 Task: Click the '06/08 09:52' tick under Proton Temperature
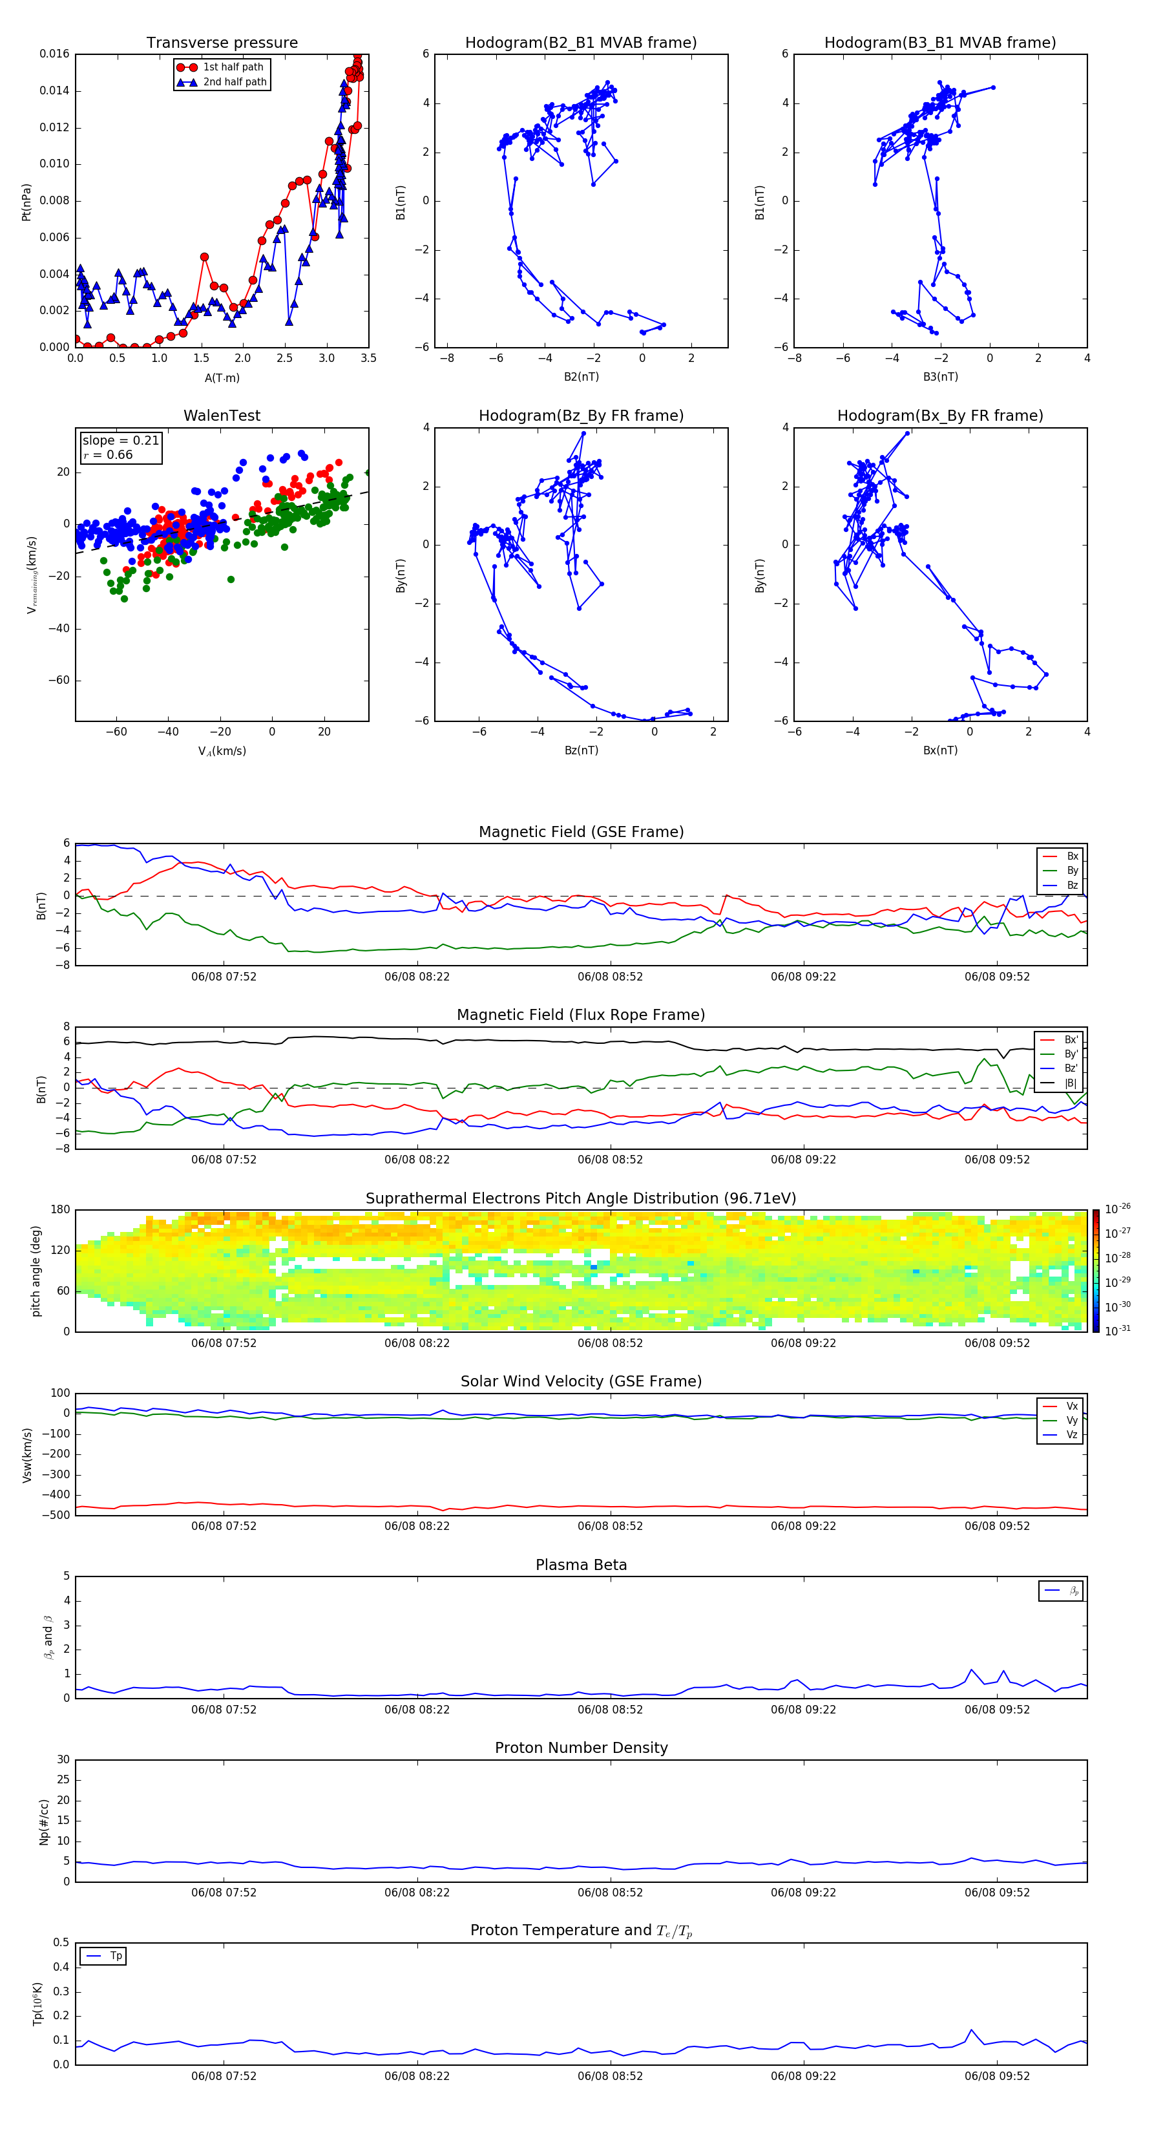coord(996,2076)
